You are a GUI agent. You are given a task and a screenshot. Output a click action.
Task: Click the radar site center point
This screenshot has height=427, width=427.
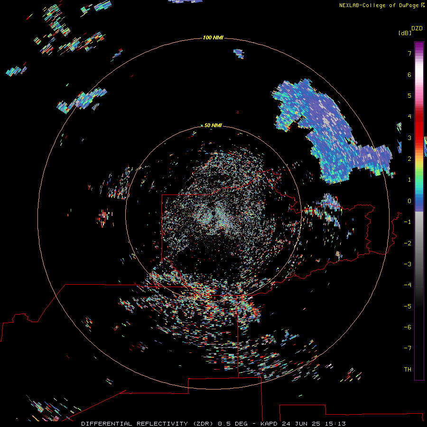[x=213, y=213]
